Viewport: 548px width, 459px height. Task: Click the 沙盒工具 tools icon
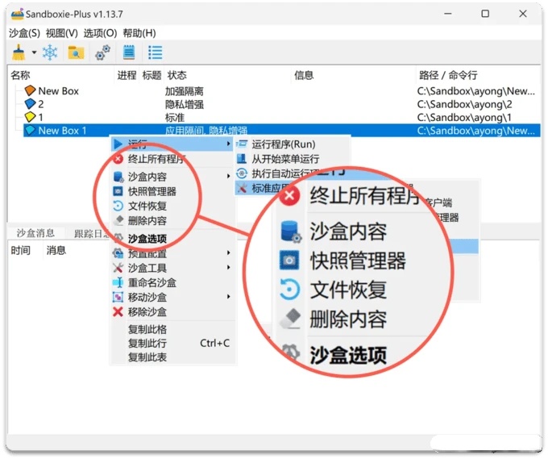118,268
